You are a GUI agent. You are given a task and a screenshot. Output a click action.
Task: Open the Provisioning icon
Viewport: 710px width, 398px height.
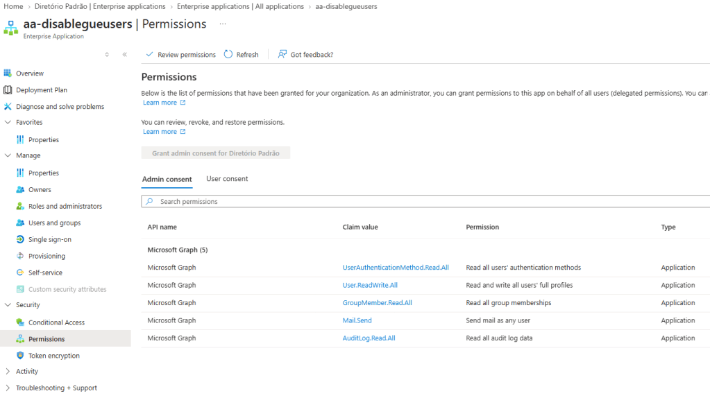point(20,256)
